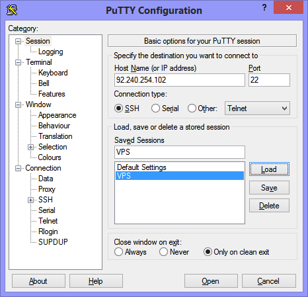Open the Features category
Screen dimensions: 308x297
click(x=52, y=94)
